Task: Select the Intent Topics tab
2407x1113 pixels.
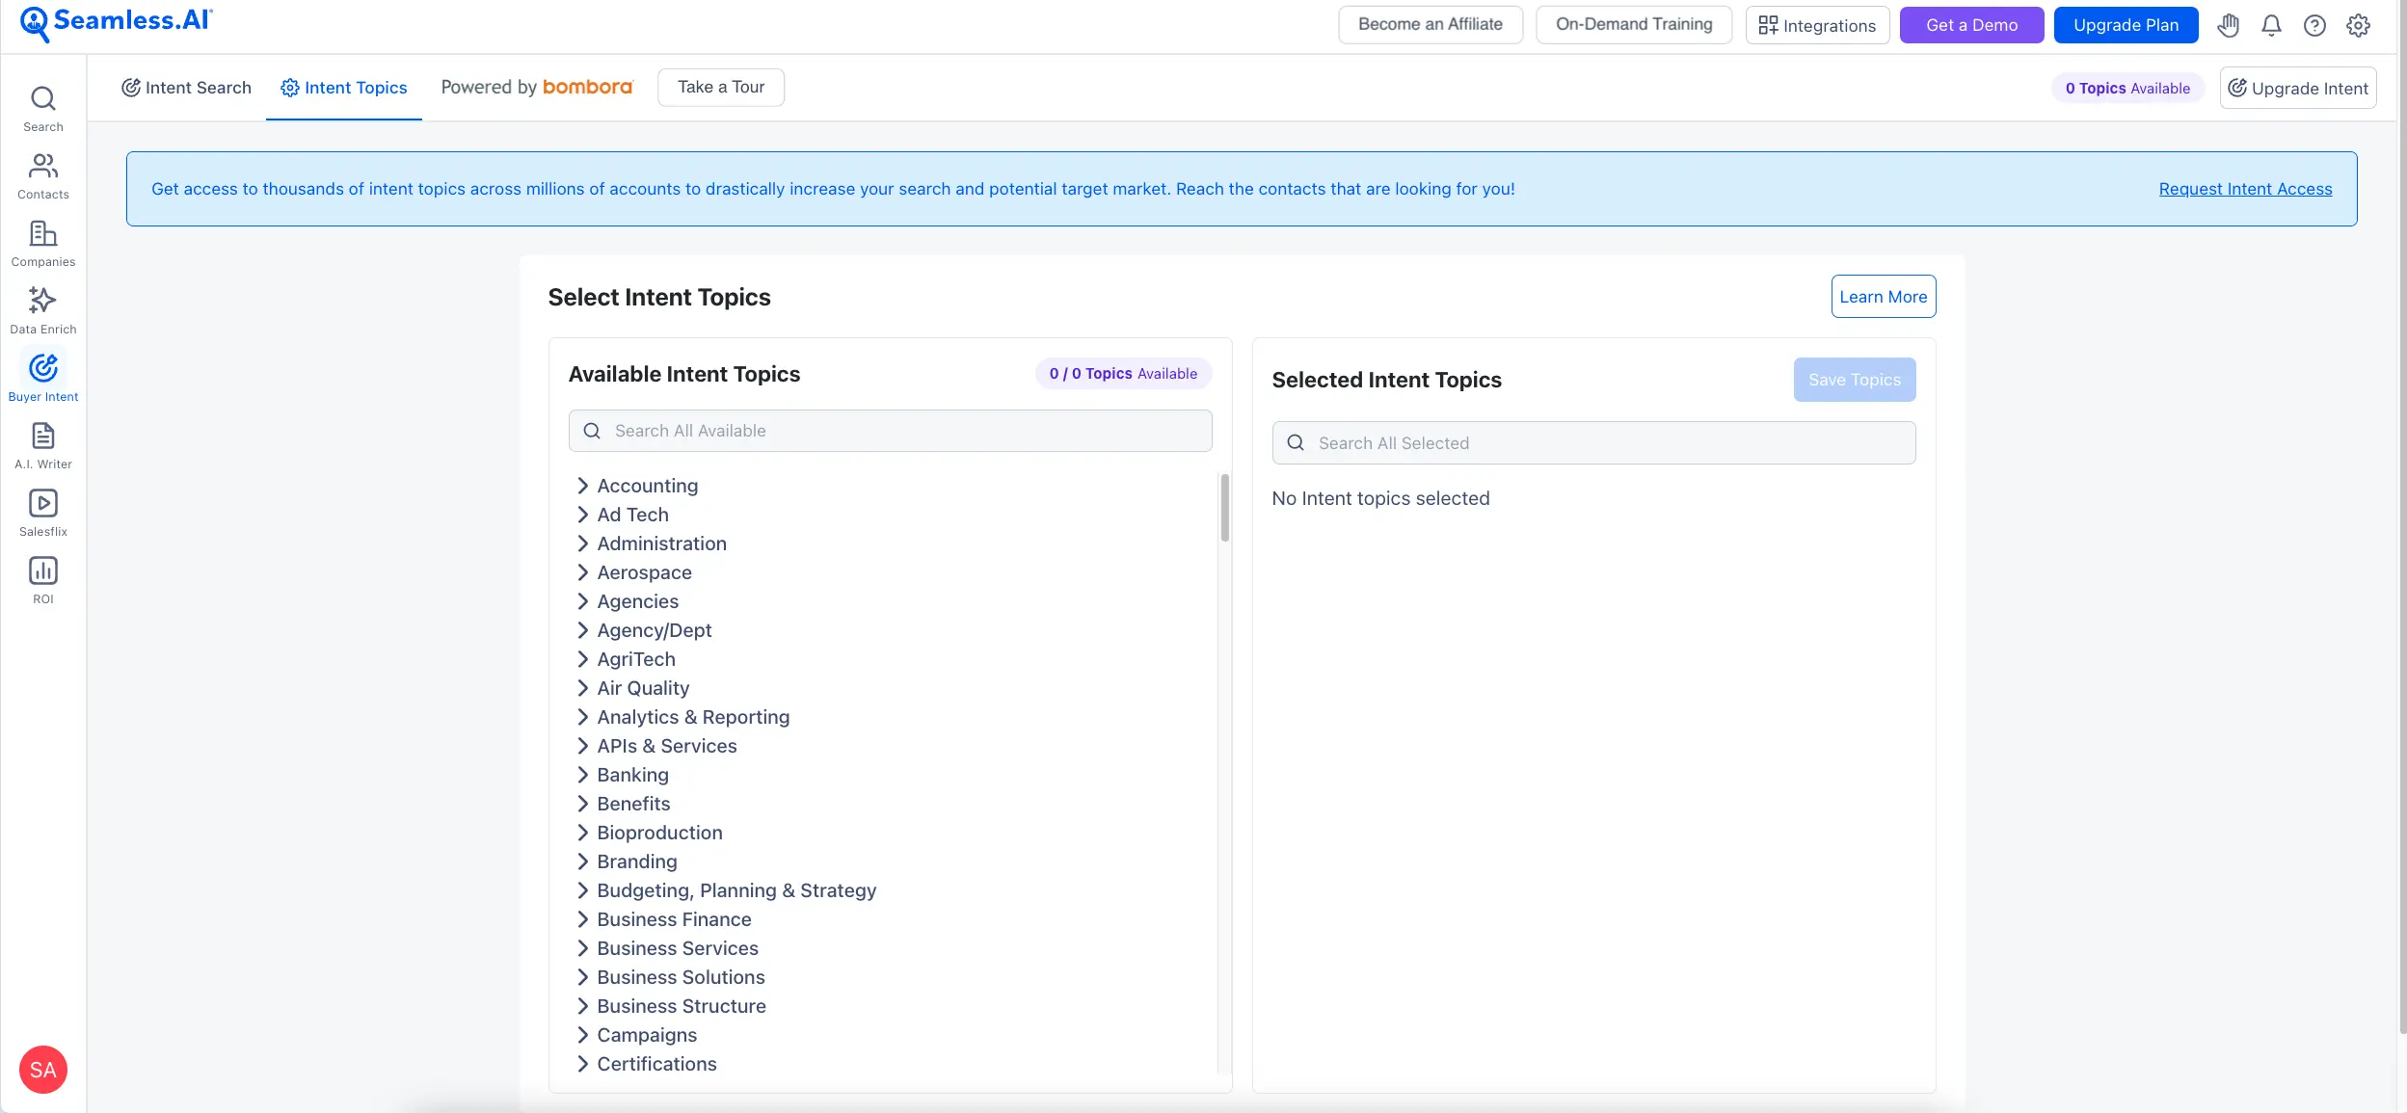Action: 344,88
